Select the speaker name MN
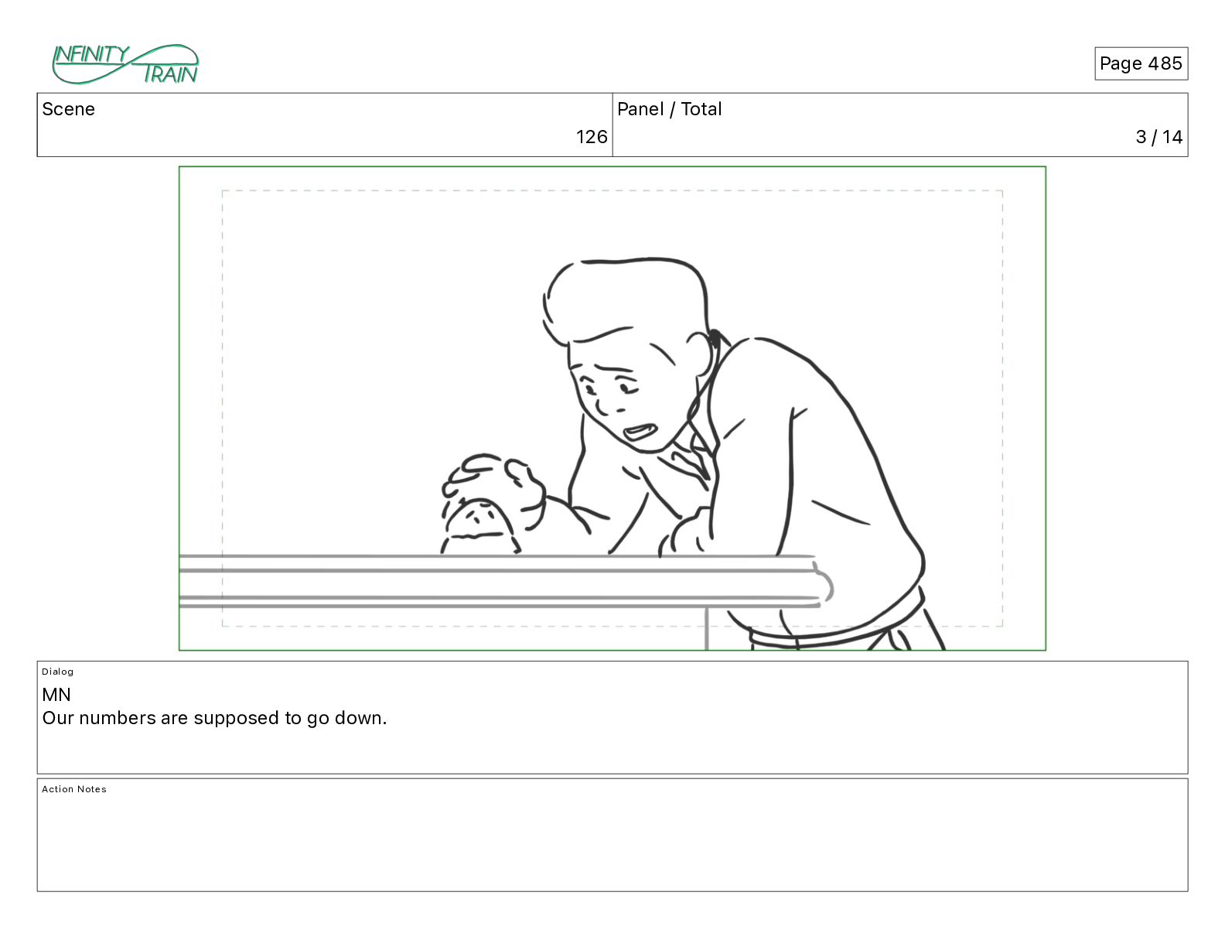The width and height of the screenshot is (1225, 947). [x=56, y=695]
